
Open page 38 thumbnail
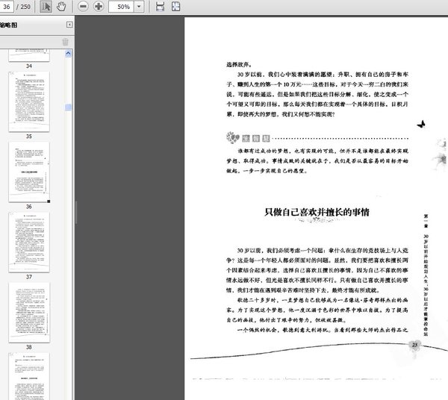(29, 313)
